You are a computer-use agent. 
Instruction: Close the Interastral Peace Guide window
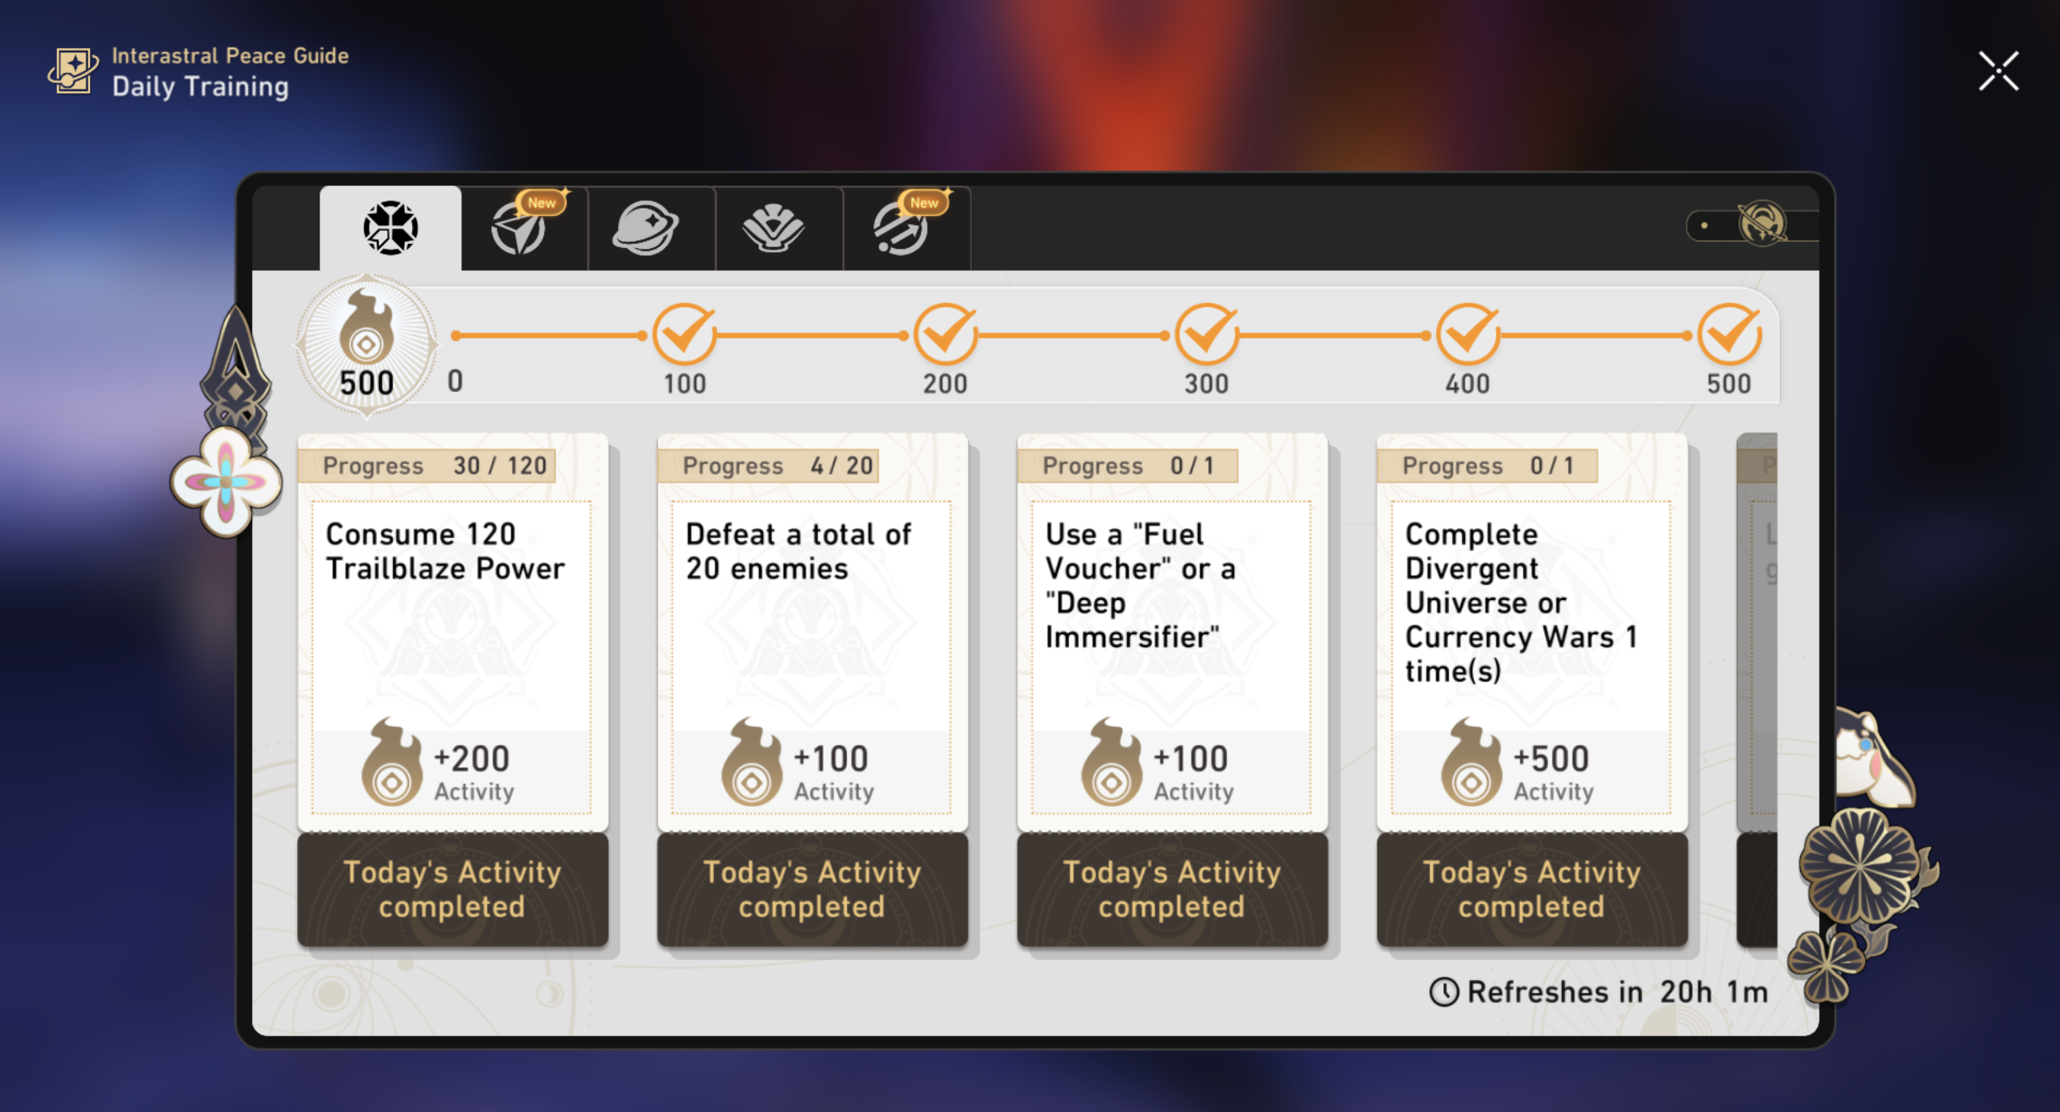click(x=1999, y=71)
